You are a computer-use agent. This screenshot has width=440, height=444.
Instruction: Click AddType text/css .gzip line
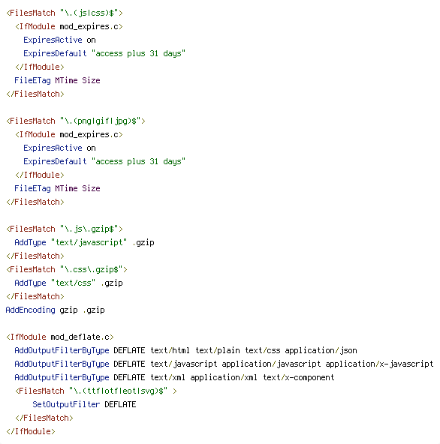click(x=68, y=283)
